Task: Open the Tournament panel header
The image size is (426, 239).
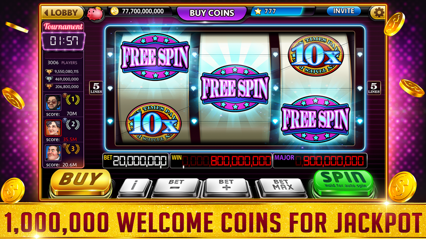Action: coord(63,27)
